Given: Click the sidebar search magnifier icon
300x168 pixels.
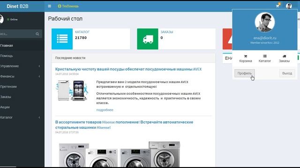Looking at the screenshot, I should [x=37, y=34].
